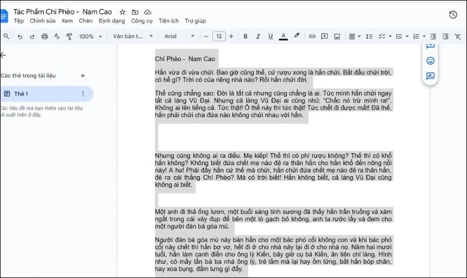
Task: Add a new tab with plus
Action: 83,76
